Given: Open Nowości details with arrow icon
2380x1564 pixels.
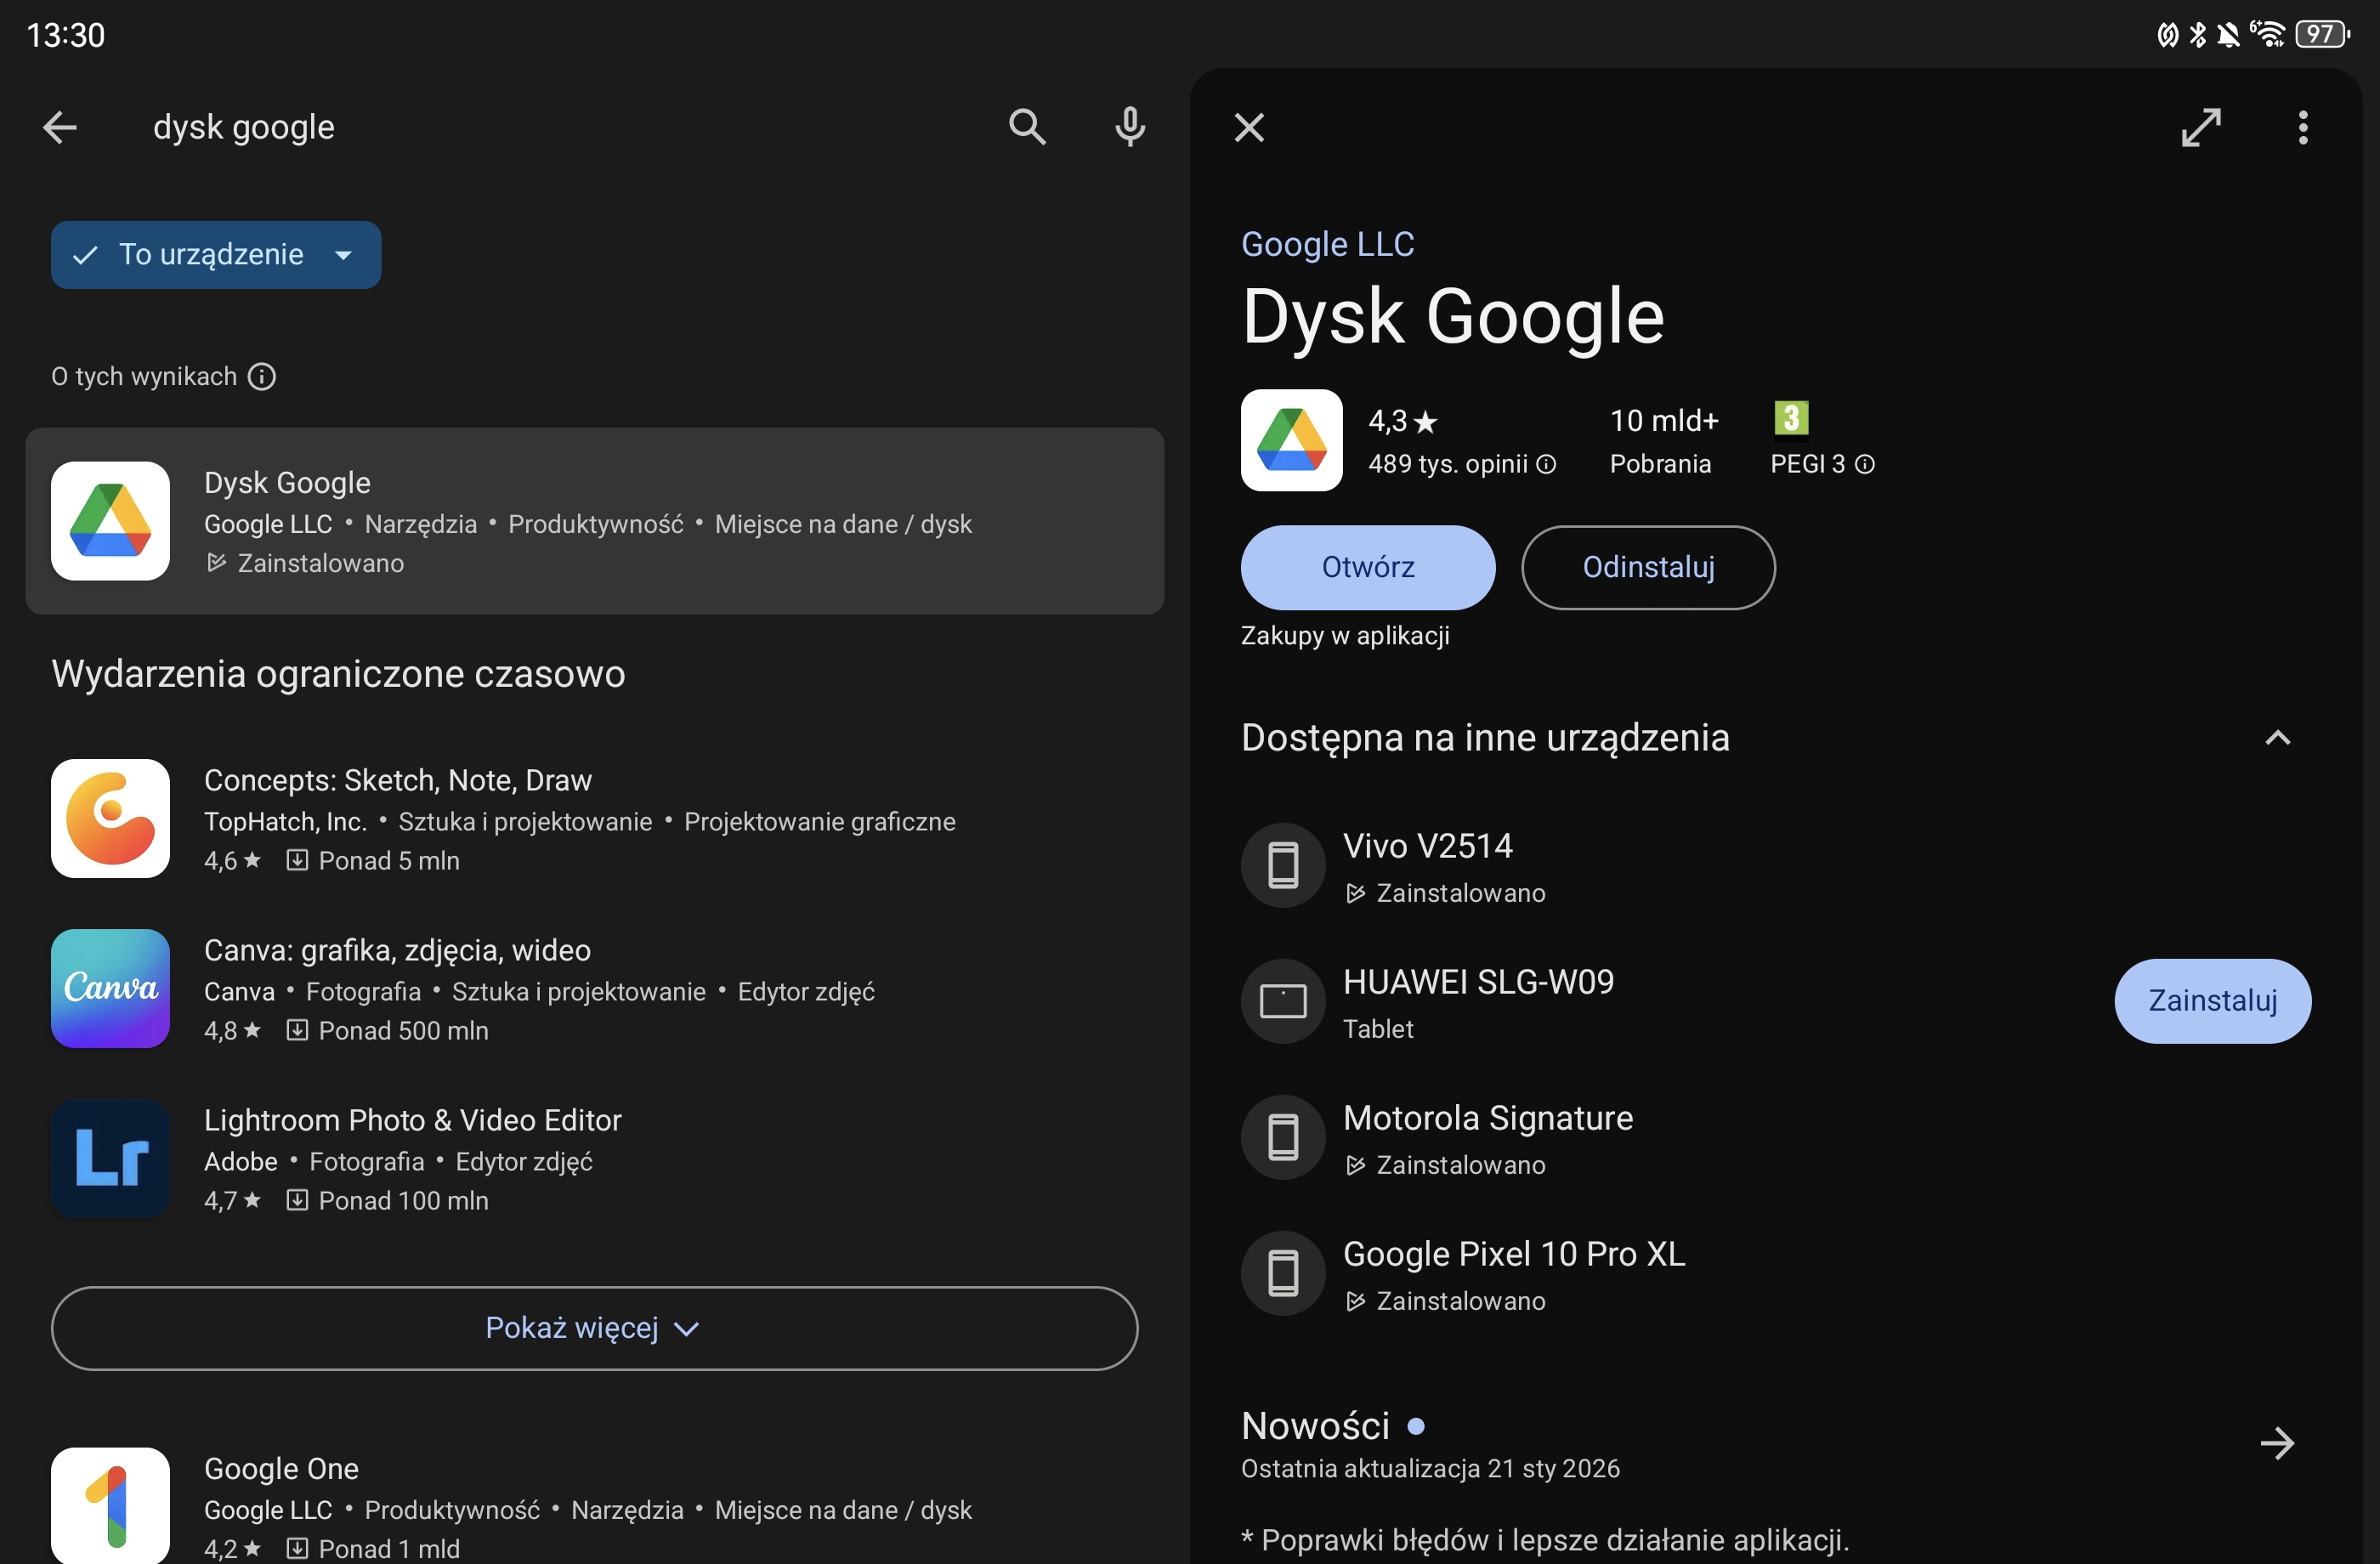Looking at the screenshot, I should point(2277,1443).
